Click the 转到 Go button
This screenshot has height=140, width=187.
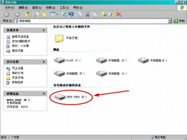point(180,21)
